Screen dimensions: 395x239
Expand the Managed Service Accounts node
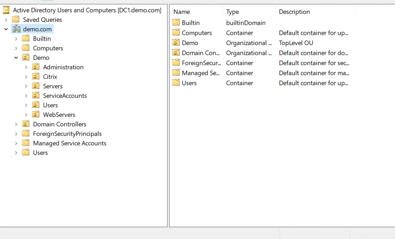click(x=16, y=143)
